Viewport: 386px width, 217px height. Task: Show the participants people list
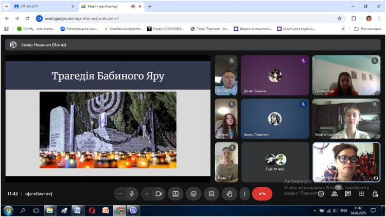[x=335, y=194]
